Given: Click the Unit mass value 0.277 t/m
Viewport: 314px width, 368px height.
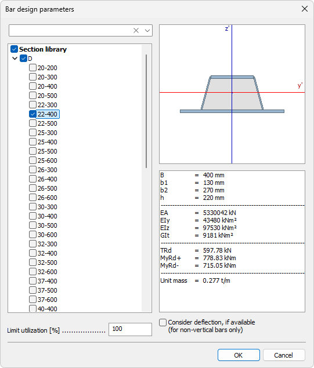Looking at the screenshot, I should 216,280.
